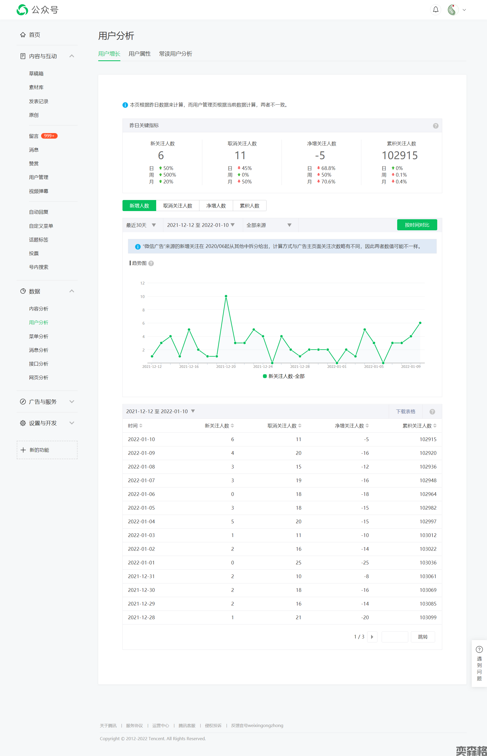
Task: Expand the 广告与服务 sidebar section
Action: [x=47, y=402]
